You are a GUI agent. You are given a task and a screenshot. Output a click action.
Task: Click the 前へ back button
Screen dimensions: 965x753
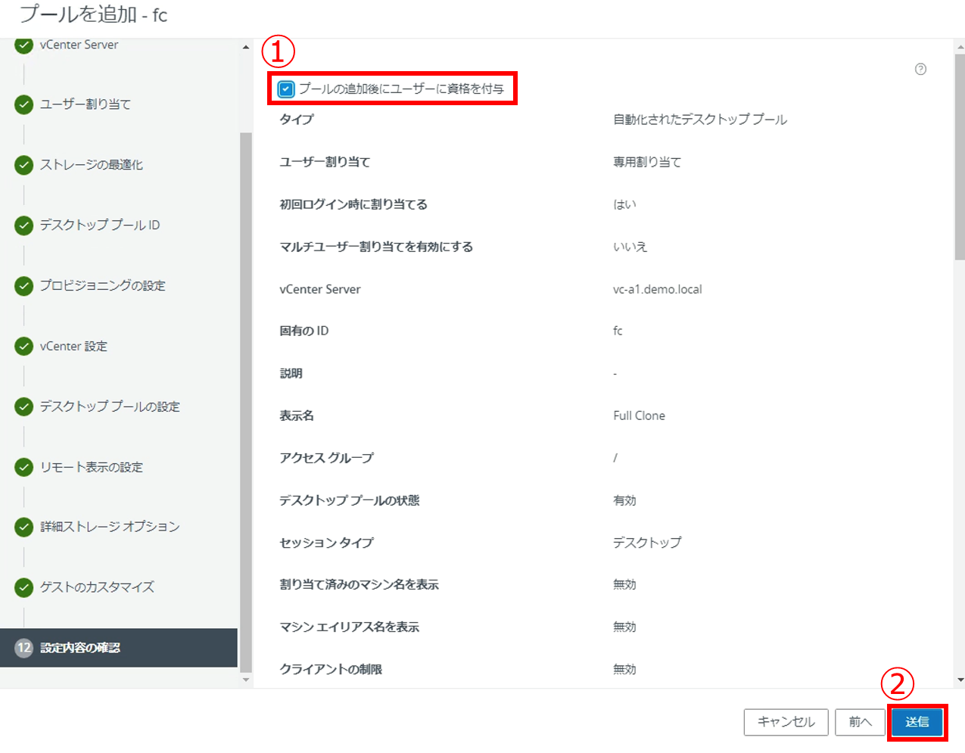click(860, 722)
